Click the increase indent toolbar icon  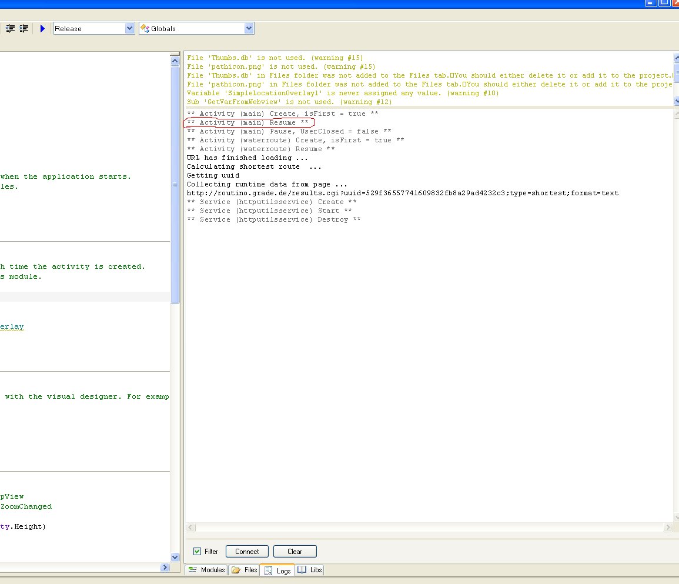(x=24, y=29)
